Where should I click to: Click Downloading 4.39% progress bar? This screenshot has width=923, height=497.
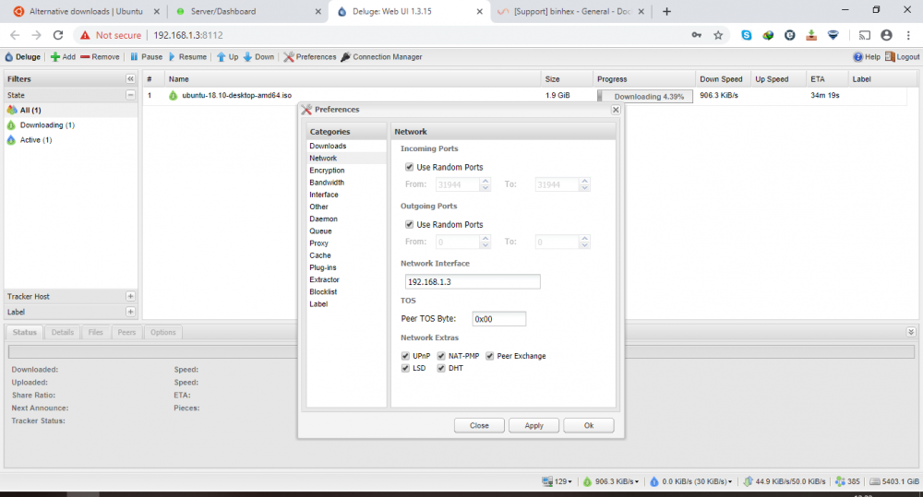(x=645, y=97)
